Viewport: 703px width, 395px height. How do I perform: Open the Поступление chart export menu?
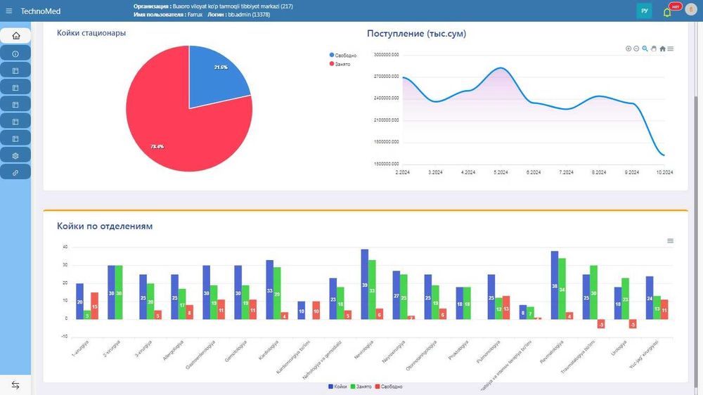(670, 48)
